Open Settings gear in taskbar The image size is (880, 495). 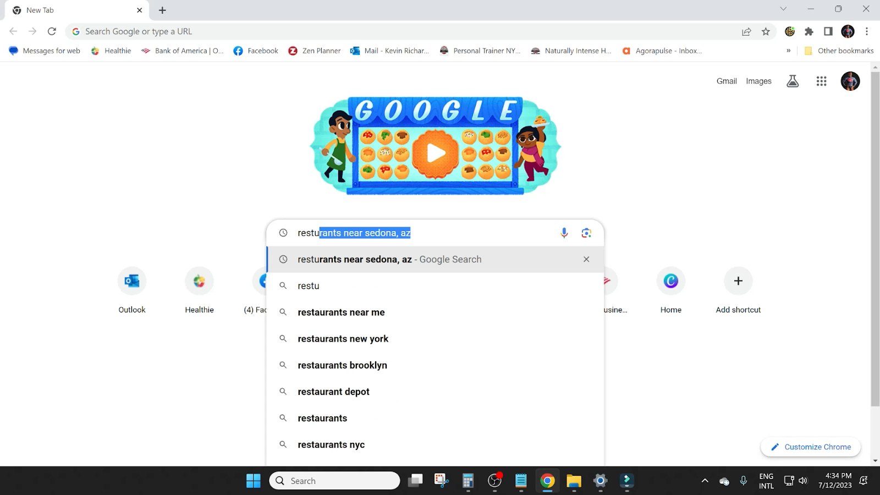point(600,481)
